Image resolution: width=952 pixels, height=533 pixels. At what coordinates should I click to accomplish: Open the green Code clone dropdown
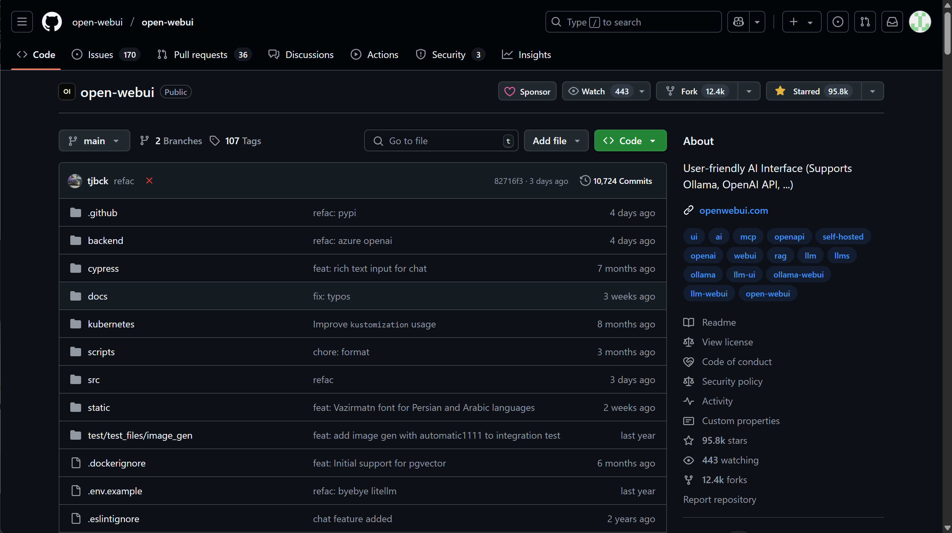[x=630, y=141]
